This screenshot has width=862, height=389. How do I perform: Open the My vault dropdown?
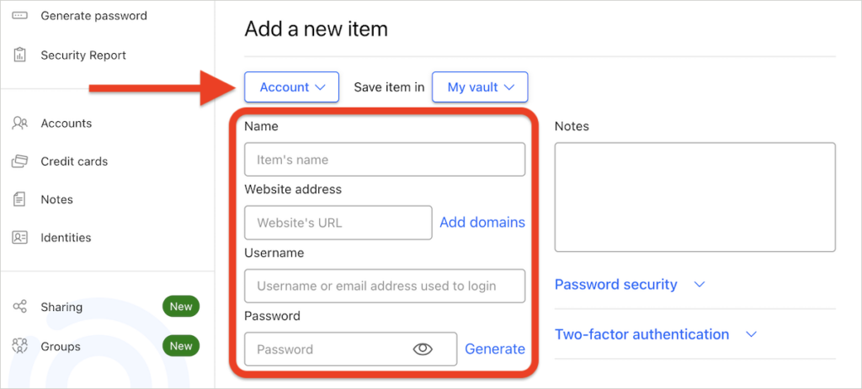(x=480, y=87)
